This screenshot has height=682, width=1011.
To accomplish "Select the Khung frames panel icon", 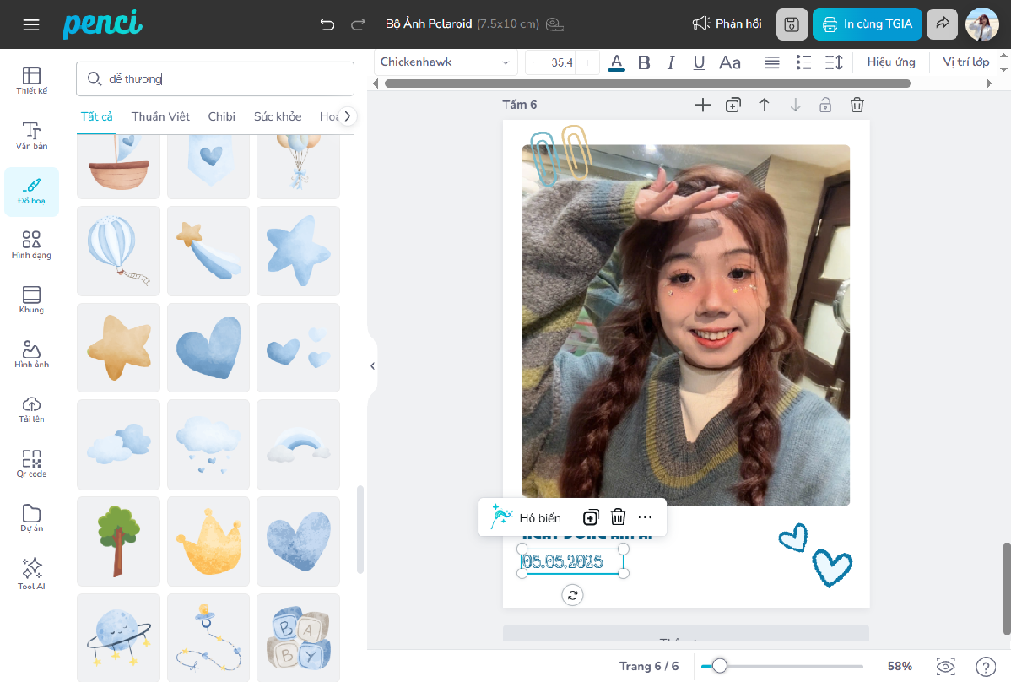I will pos(31,299).
